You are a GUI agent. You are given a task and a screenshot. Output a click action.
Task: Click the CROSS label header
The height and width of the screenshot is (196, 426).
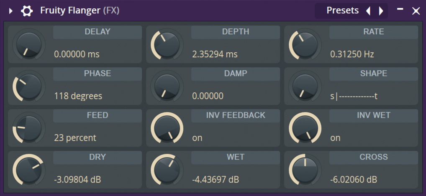(374, 158)
